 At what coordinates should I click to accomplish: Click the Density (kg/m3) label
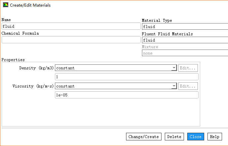pyautogui.click(x=36, y=68)
